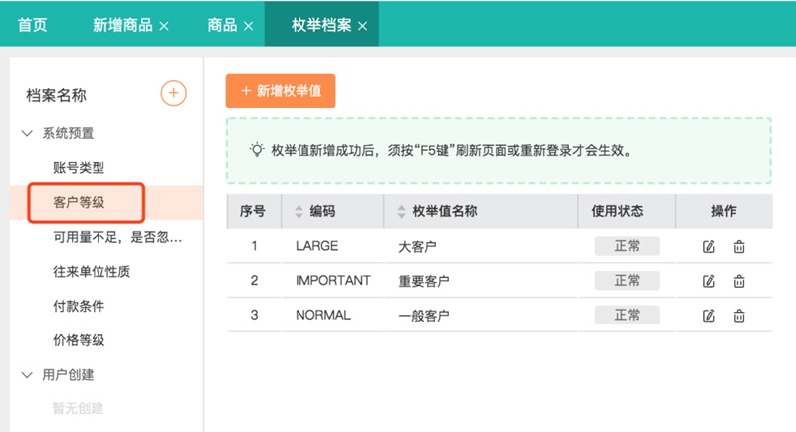Edit the LARGE enum row

(x=709, y=246)
